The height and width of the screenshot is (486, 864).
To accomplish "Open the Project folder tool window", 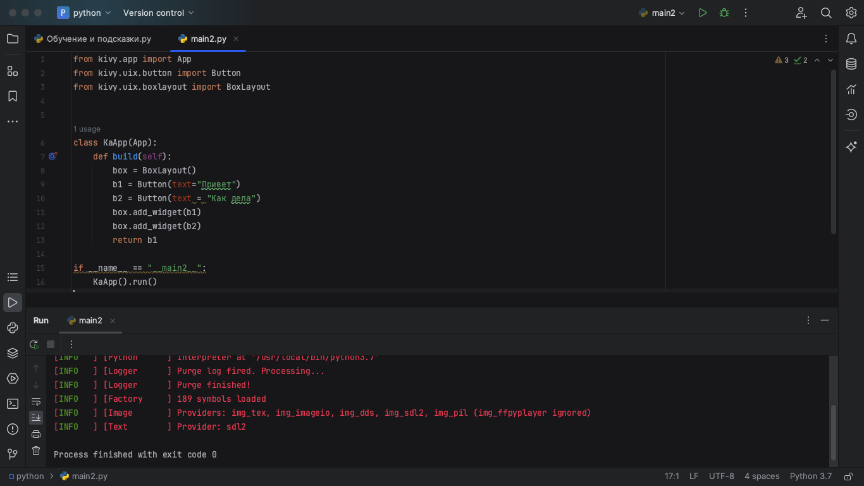I will point(13,39).
